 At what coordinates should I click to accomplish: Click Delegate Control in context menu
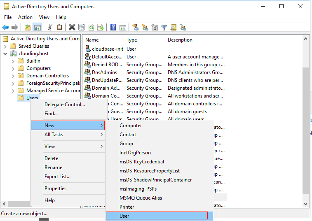pos(65,105)
